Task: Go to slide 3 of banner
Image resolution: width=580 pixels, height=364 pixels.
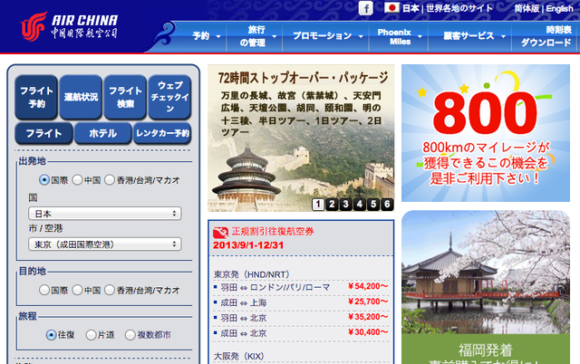Action: pos(345,204)
